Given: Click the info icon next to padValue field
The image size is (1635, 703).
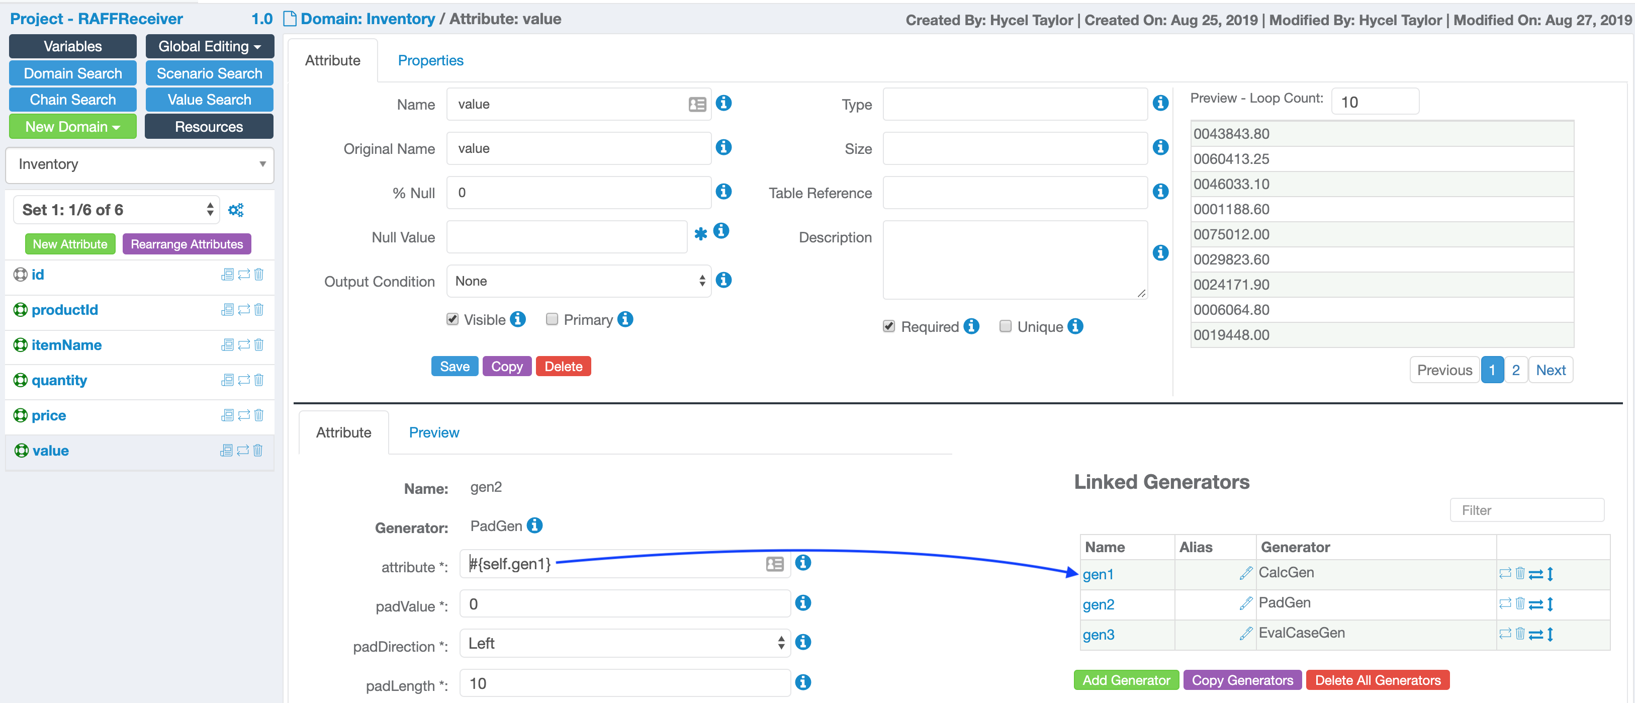Looking at the screenshot, I should [803, 602].
